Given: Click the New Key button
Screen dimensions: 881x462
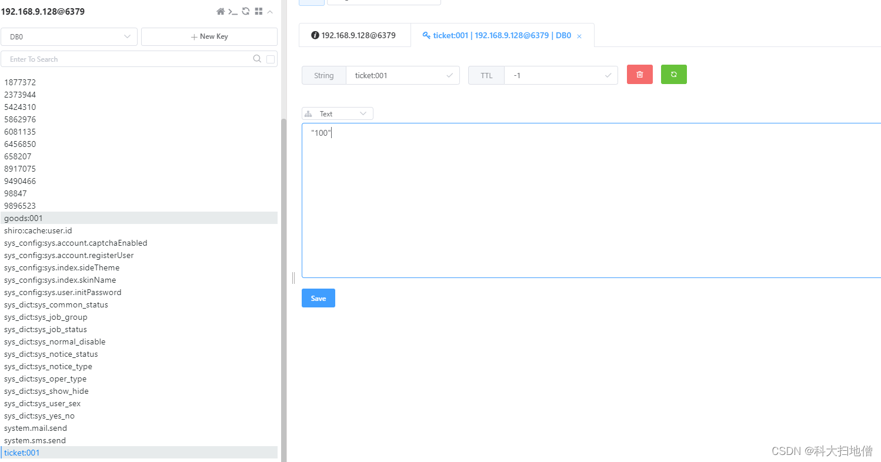Looking at the screenshot, I should [x=209, y=36].
